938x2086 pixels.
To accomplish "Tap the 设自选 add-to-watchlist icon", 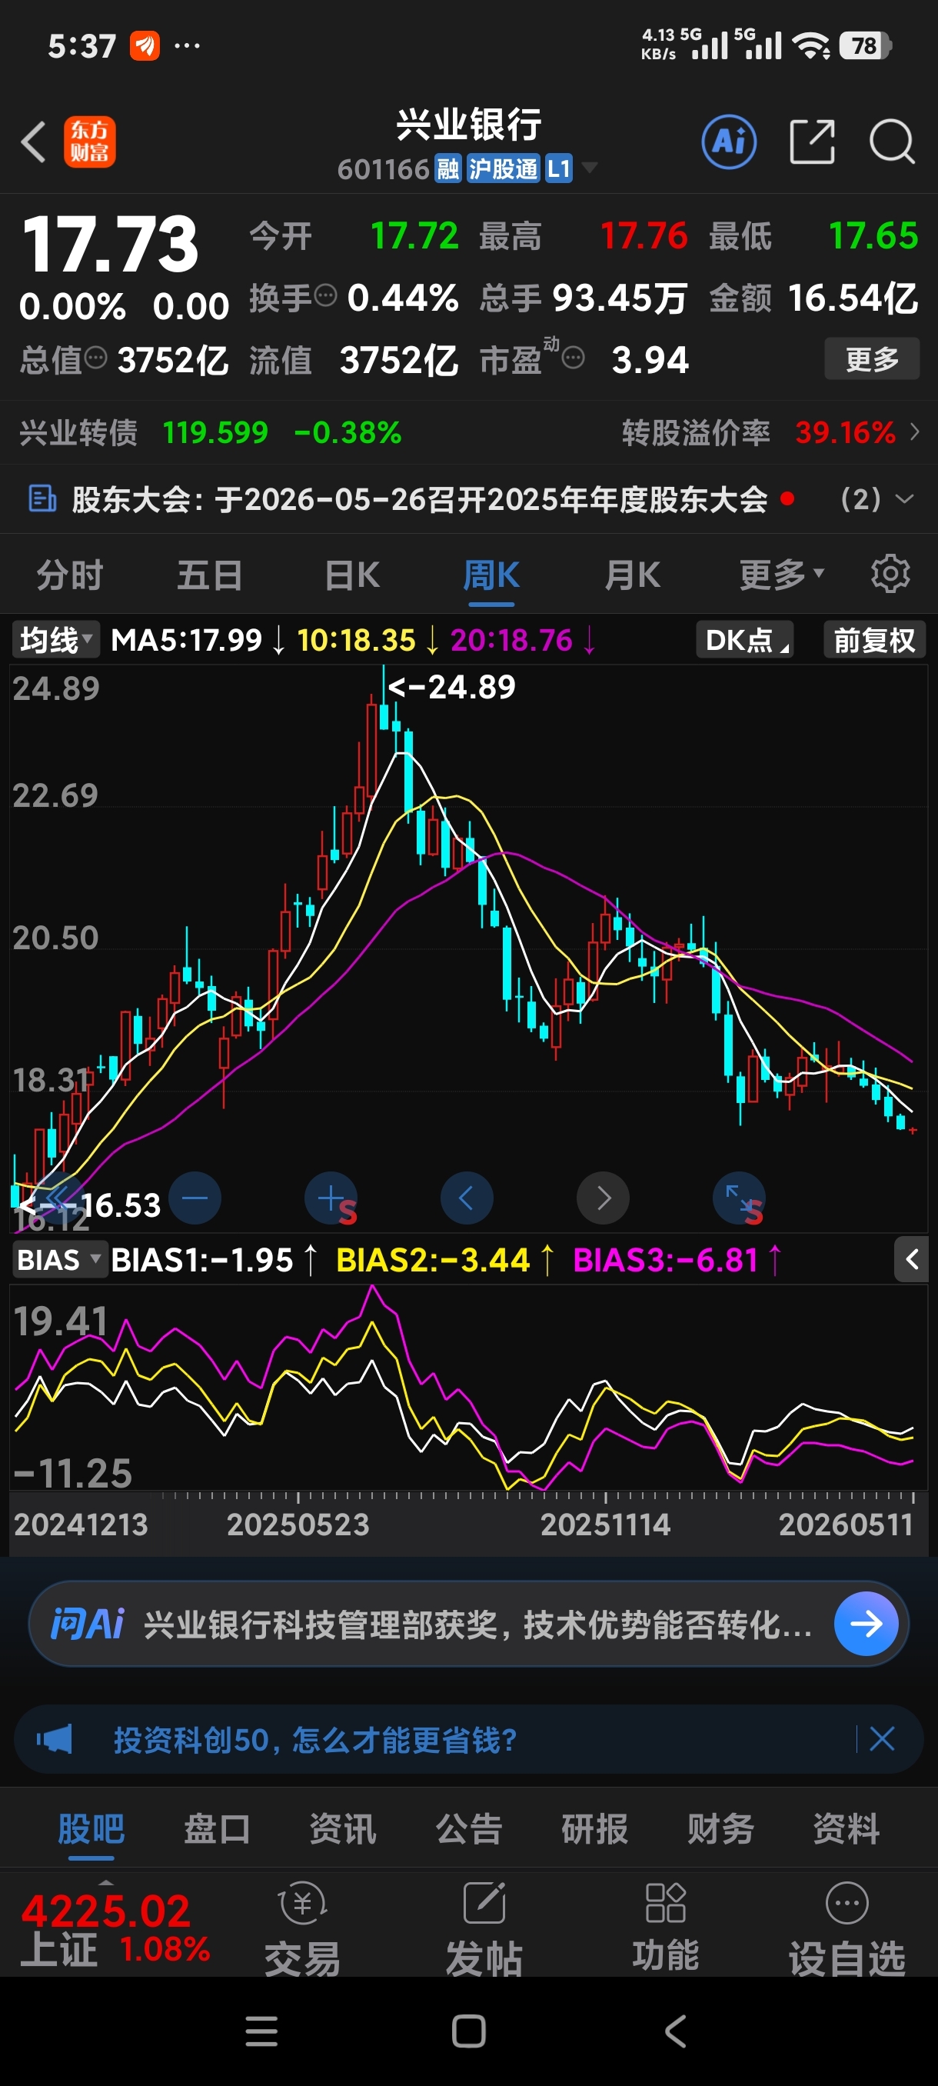I will point(847,1904).
